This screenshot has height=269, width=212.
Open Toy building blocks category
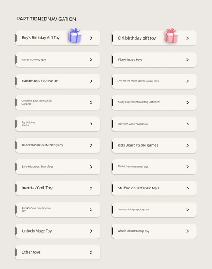(58, 124)
